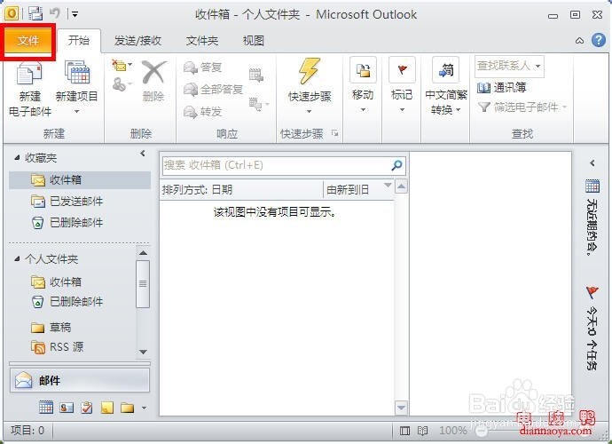Screen dimensions: 612x444
Task: Open the more respond actions dropdown
Action: point(259,104)
